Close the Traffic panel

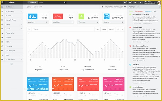(122, 29)
